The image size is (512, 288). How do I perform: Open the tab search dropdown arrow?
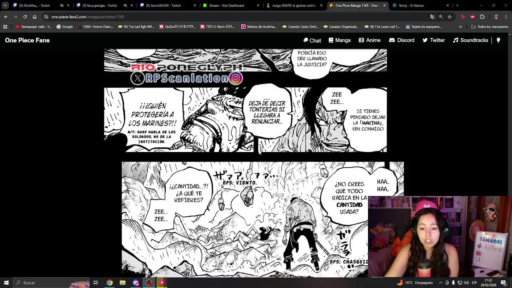(5, 6)
